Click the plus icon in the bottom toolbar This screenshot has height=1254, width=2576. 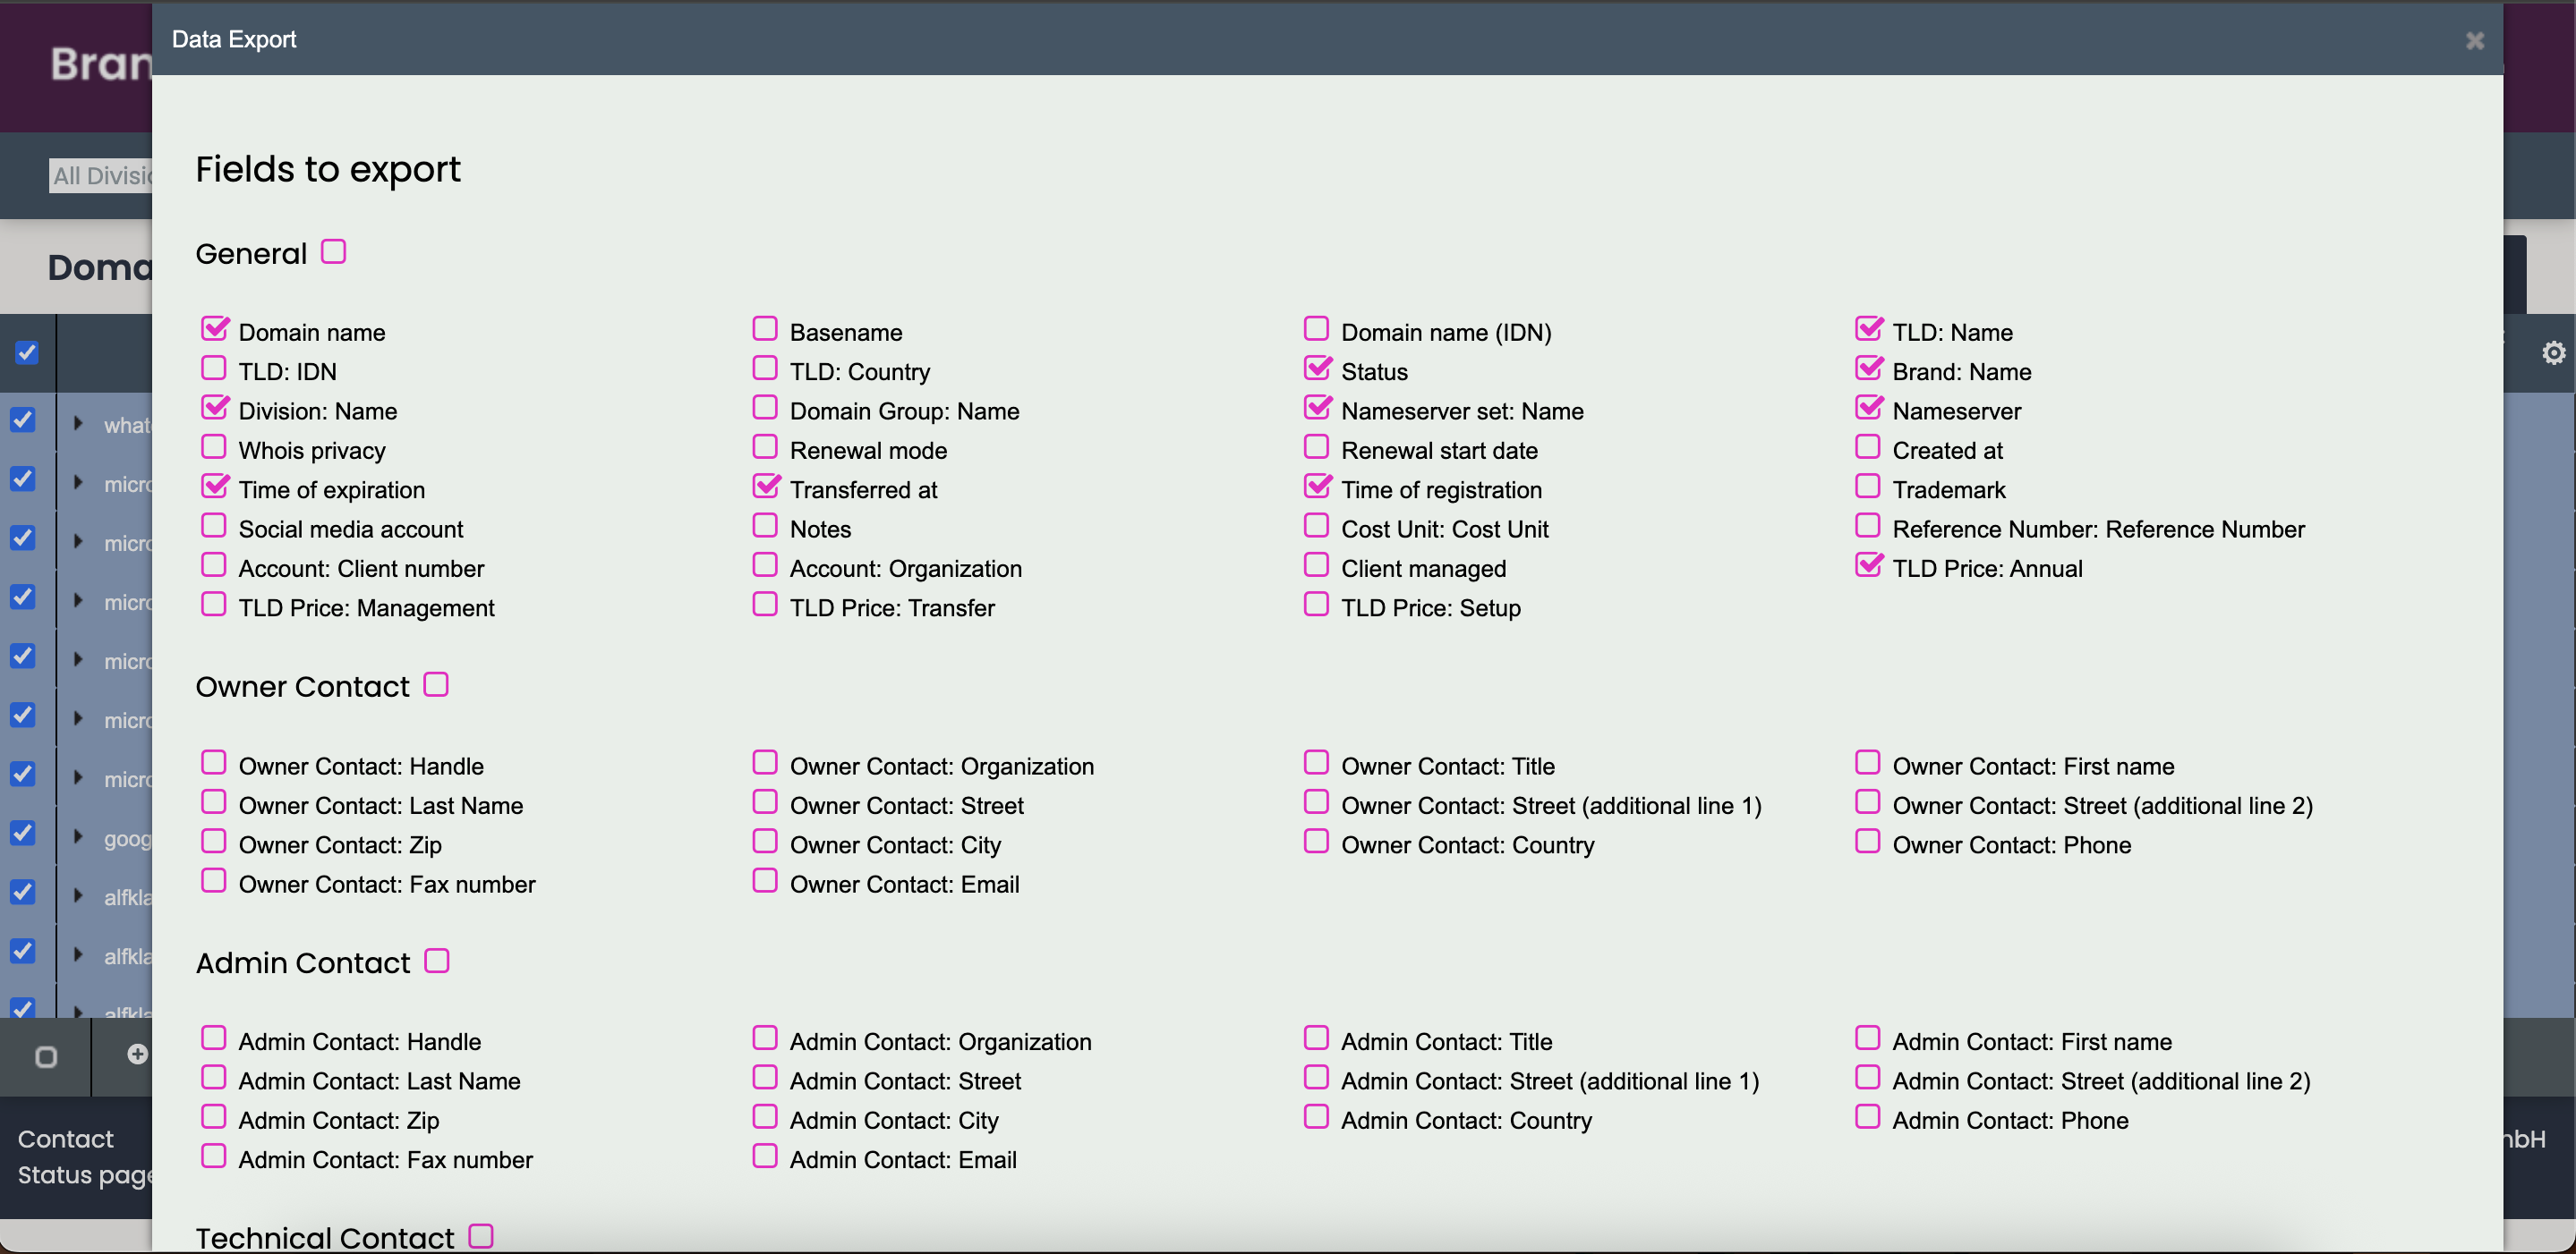(x=137, y=1055)
